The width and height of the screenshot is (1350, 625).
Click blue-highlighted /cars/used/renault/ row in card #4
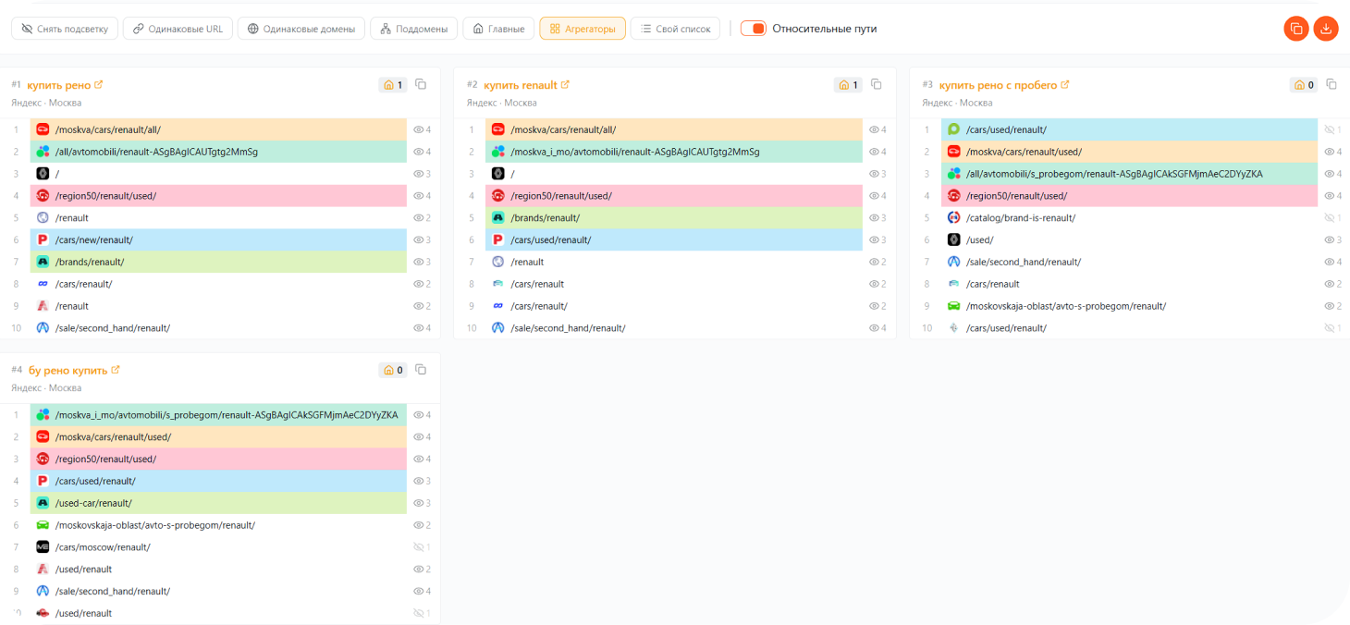coord(218,481)
